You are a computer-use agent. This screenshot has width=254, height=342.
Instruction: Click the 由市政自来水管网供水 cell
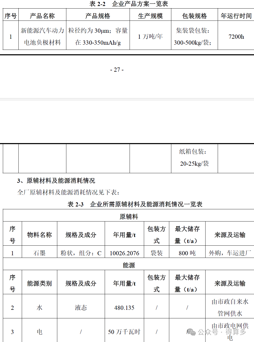point(230,306)
